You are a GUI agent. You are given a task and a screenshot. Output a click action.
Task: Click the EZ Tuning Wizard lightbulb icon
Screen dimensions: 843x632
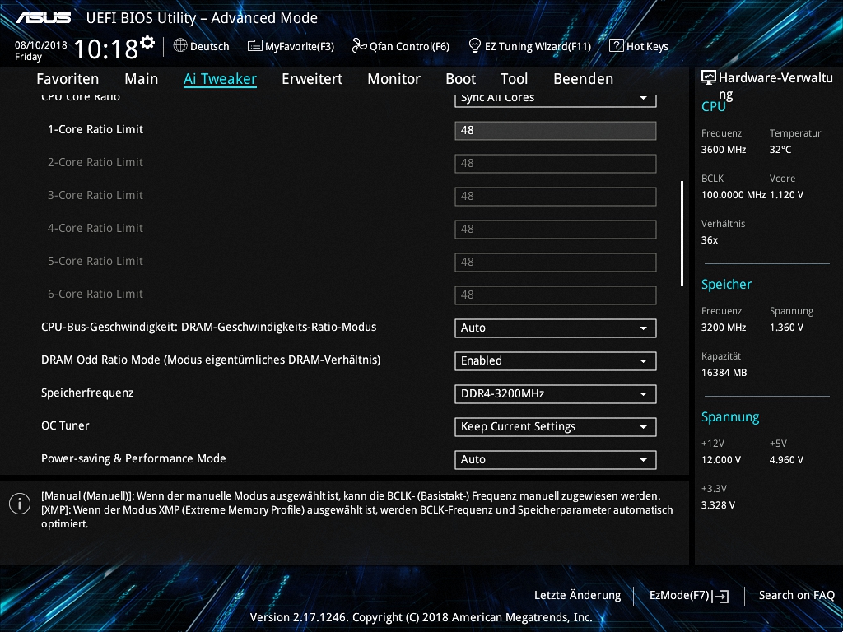475,45
